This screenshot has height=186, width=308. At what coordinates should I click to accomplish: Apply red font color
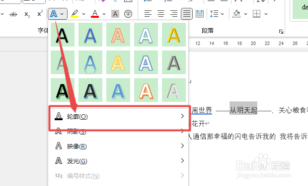pos(95,14)
